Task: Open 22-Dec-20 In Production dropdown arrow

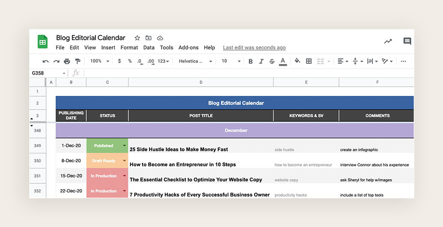Action: tap(124, 191)
